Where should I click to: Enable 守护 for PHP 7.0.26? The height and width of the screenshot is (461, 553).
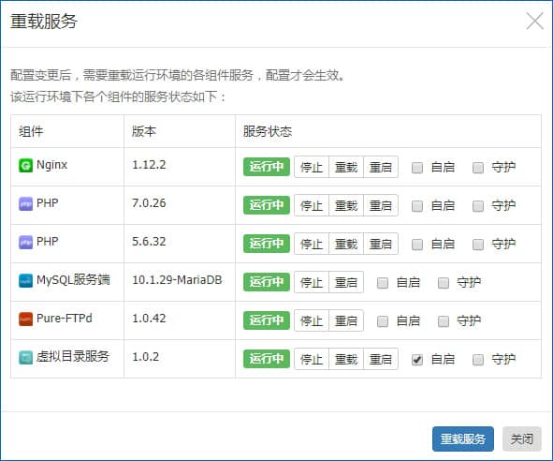pyautogui.click(x=478, y=206)
